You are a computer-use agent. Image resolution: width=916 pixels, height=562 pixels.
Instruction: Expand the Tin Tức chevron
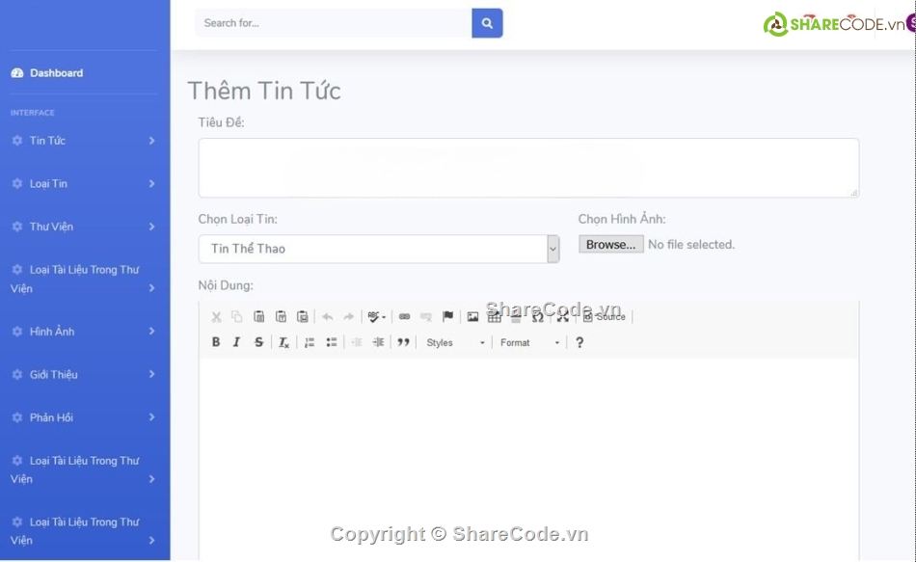tap(152, 141)
